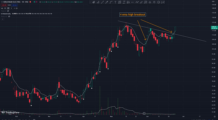Click the green market status dot
This screenshot has height=120, width=218.
point(34,2)
